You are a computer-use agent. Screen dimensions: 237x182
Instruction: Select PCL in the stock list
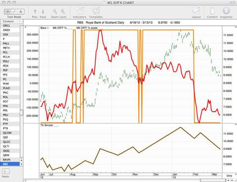tap(10, 52)
